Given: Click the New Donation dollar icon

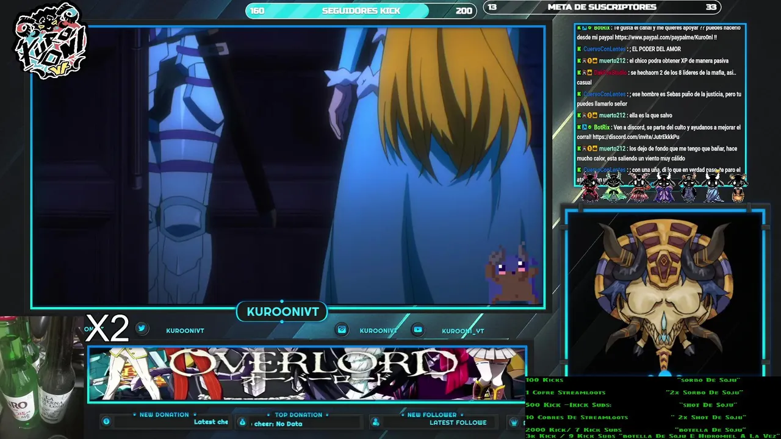Looking at the screenshot, I should 106,421.
